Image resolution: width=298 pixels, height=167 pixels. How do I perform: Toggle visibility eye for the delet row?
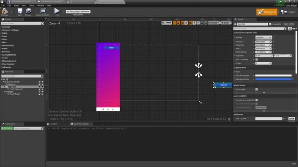42,92
